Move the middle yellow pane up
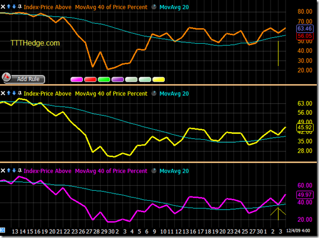319x238 pixels. pos(9,93)
